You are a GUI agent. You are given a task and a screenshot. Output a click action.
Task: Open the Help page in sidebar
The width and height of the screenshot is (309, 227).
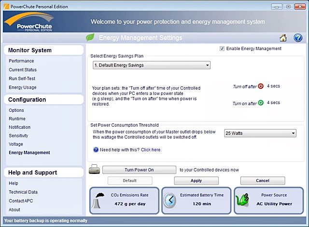(x=14, y=183)
